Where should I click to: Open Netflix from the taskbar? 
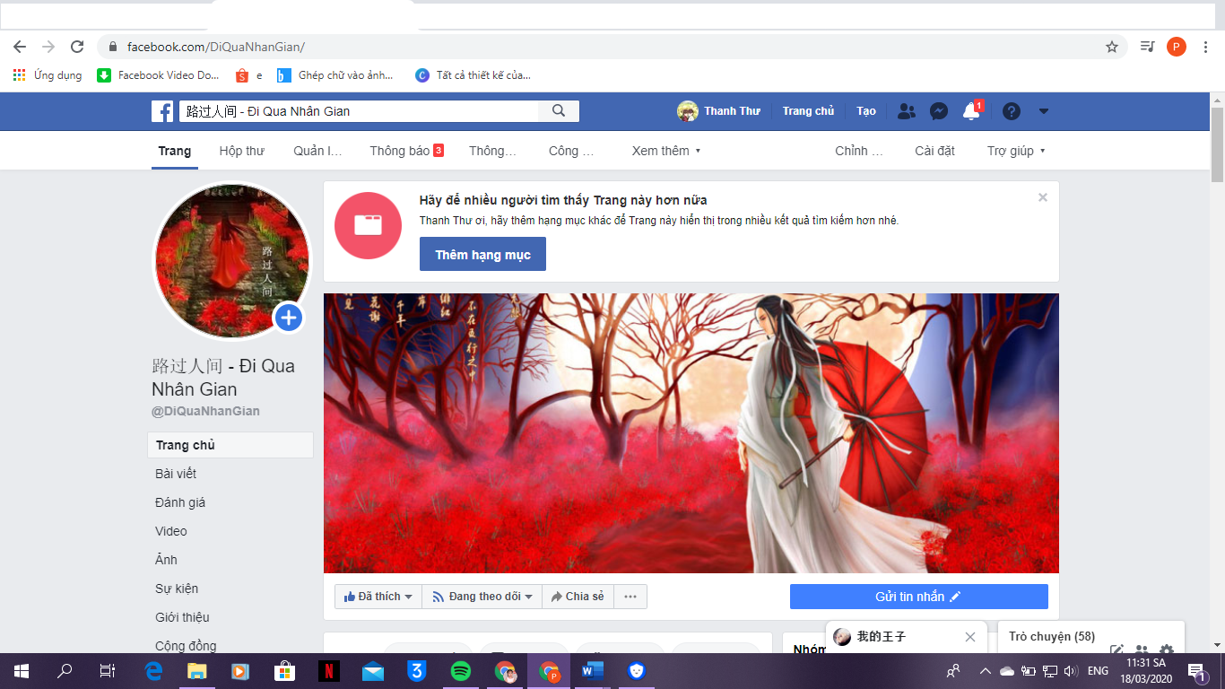click(x=329, y=670)
